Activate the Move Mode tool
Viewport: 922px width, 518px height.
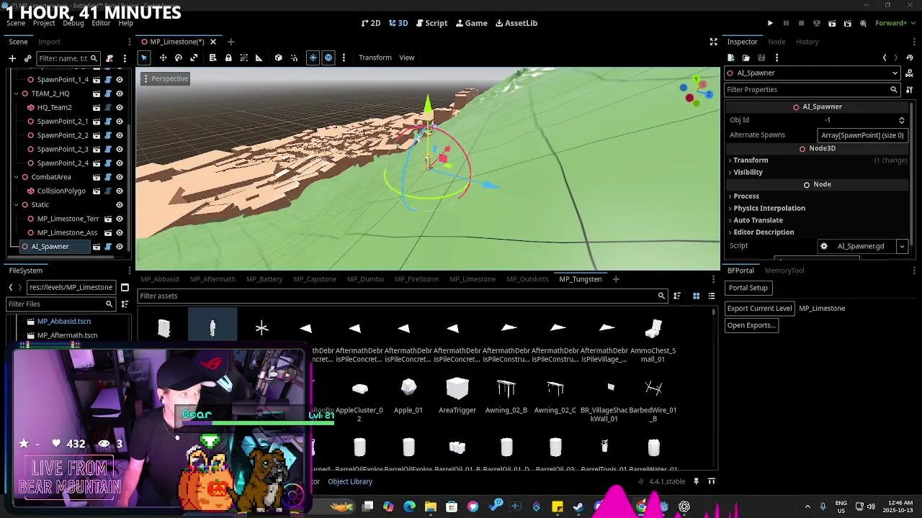[163, 58]
